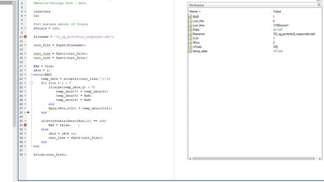Select the iRow variable icon
Viewport: 324px width, 182px height.
tap(190, 42)
